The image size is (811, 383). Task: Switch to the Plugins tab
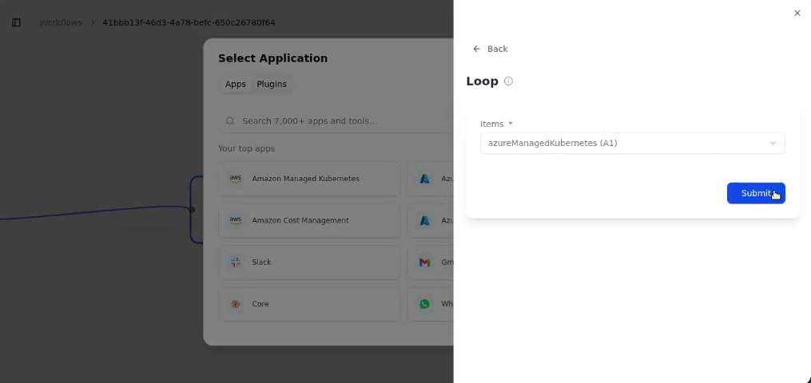click(272, 84)
